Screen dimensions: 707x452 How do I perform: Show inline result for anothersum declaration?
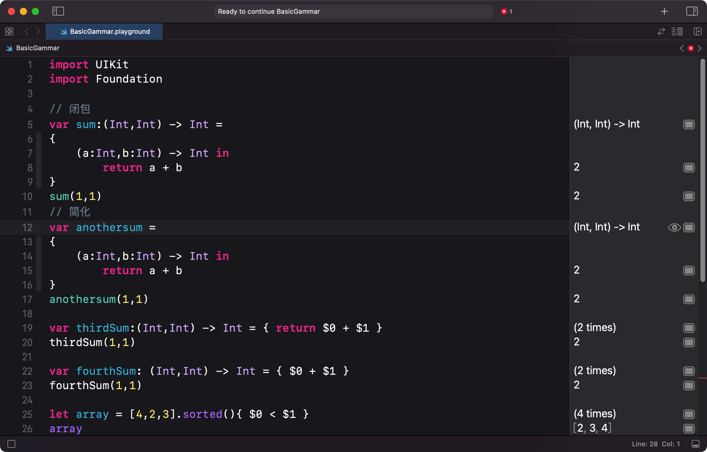pyautogui.click(x=689, y=227)
